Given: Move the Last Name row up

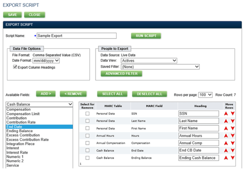Looking at the screenshot, I should point(226,121).
